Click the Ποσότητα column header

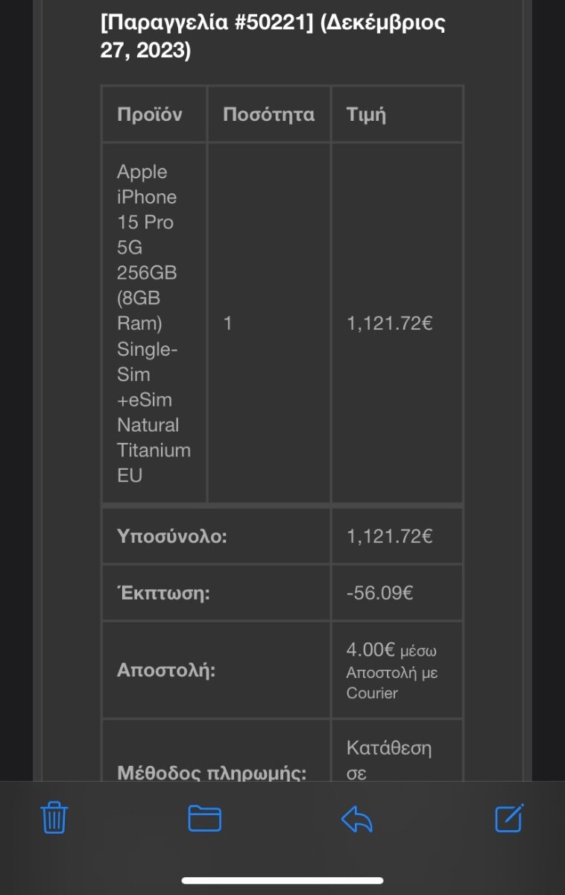pyautogui.click(x=268, y=114)
